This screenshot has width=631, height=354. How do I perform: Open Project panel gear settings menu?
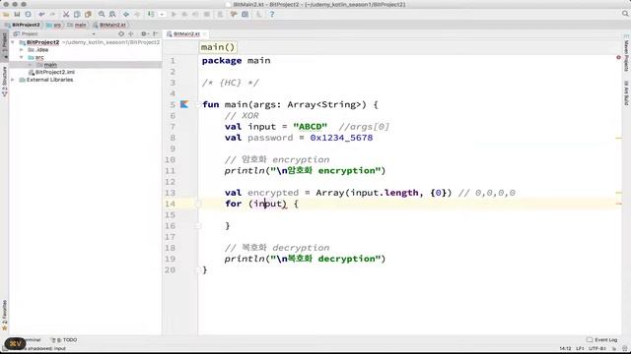point(144,34)
